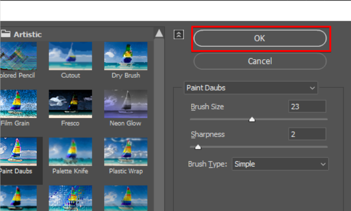Click the filter list scroll up arrow
Screen dimensions: 351x211
[159, 33]
